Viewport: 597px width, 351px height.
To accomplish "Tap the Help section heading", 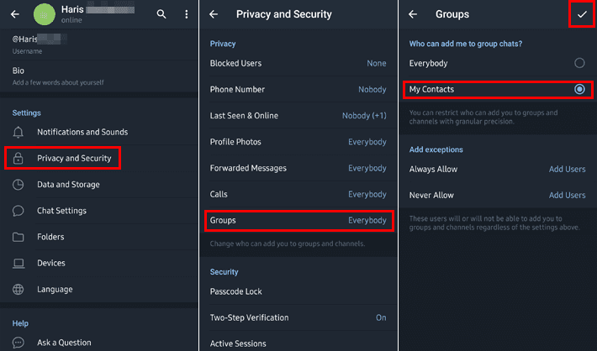I will click(20, 323).
